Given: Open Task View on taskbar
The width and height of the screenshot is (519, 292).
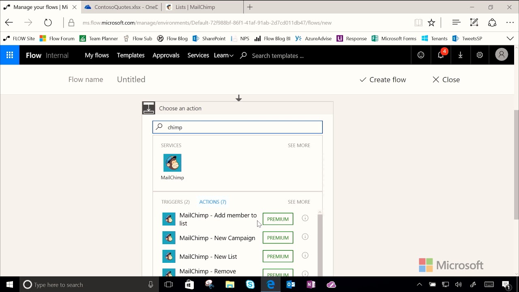Looking at the screenshot, I should [169, 285].
